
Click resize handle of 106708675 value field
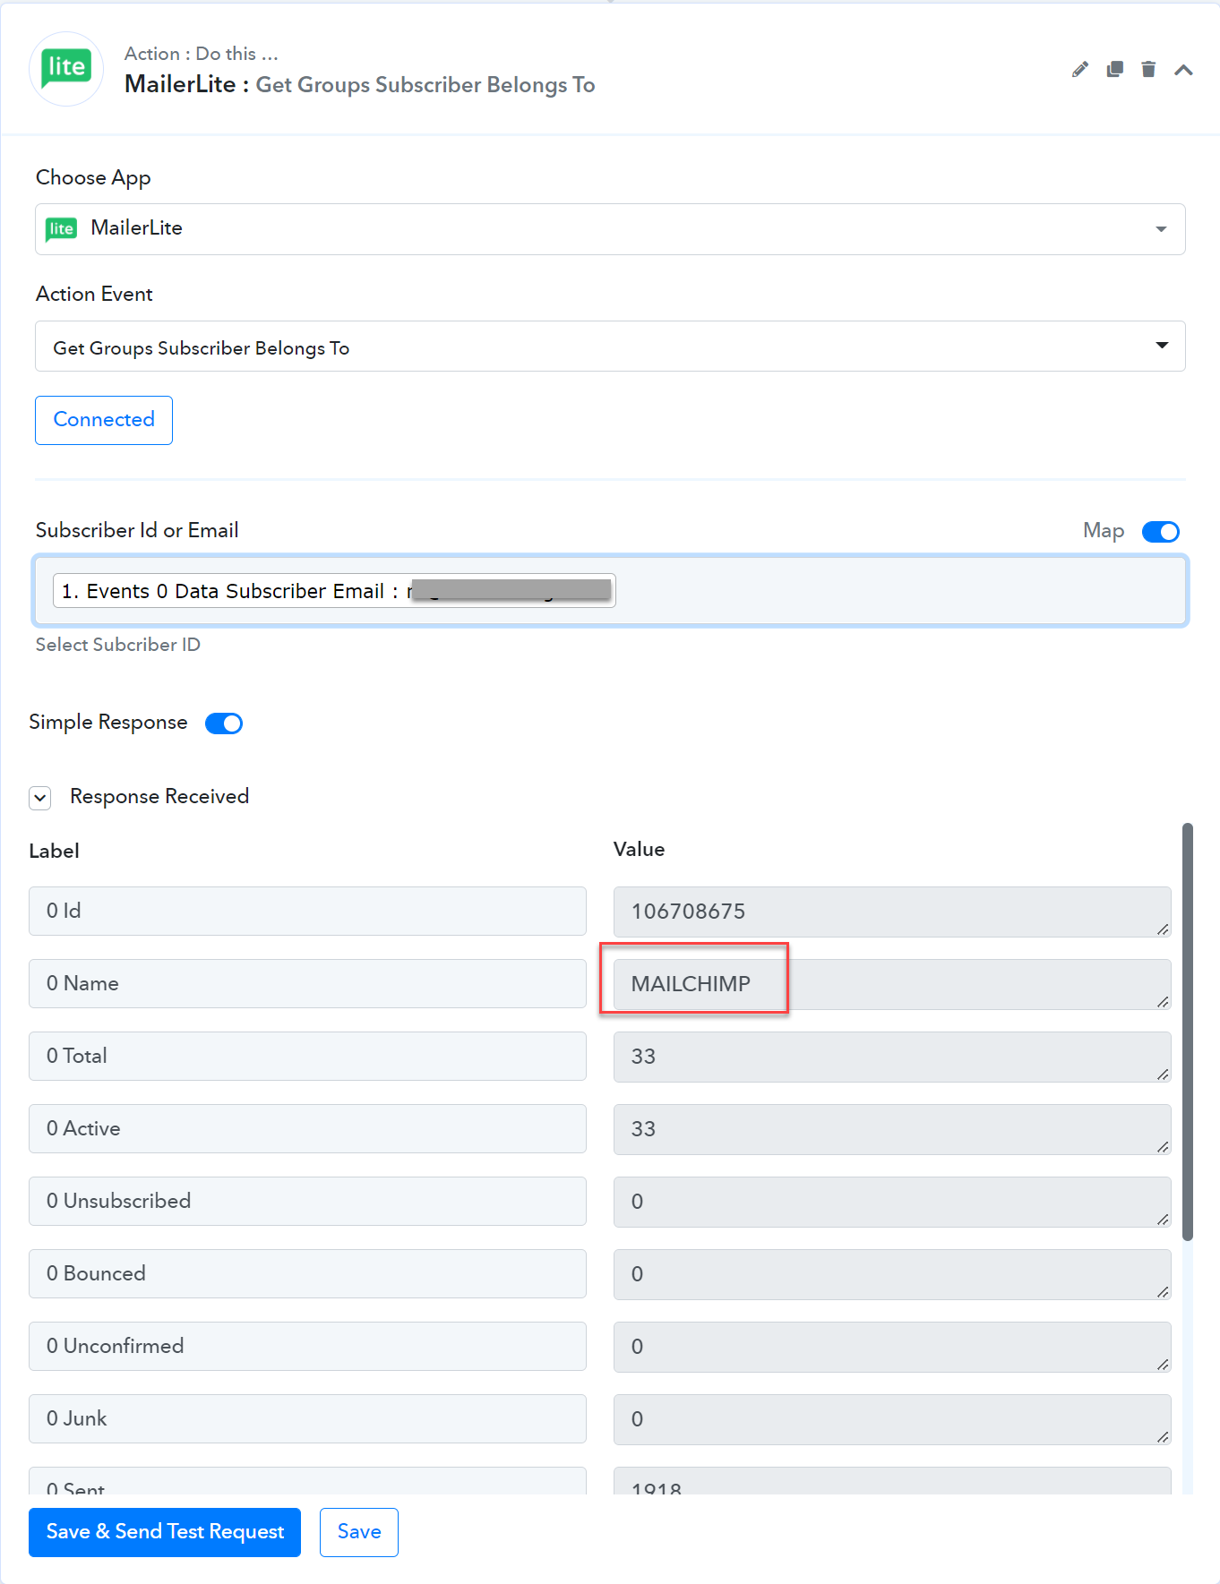(1163, 929)
